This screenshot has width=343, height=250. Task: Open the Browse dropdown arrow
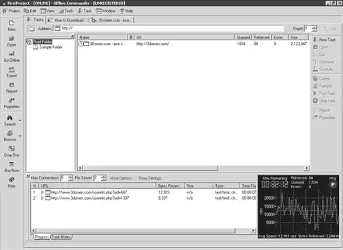pos(20,136)
